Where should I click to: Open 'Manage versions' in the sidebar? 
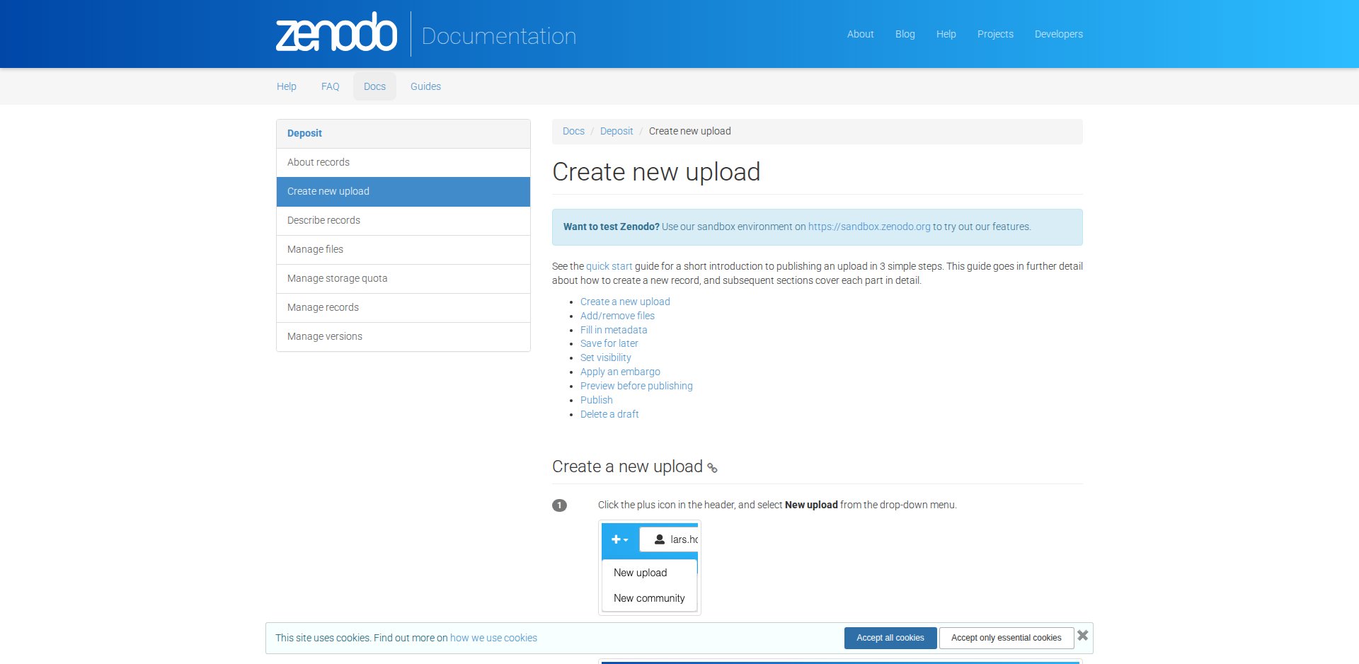(403, 336)
